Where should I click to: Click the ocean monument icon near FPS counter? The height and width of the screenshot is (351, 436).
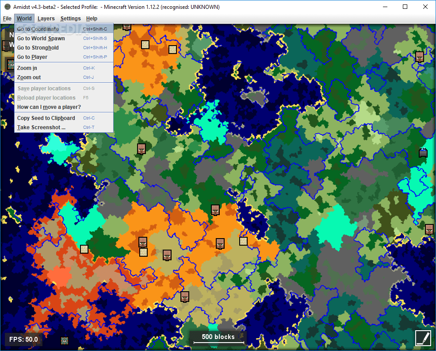click(x=65, y=340)
